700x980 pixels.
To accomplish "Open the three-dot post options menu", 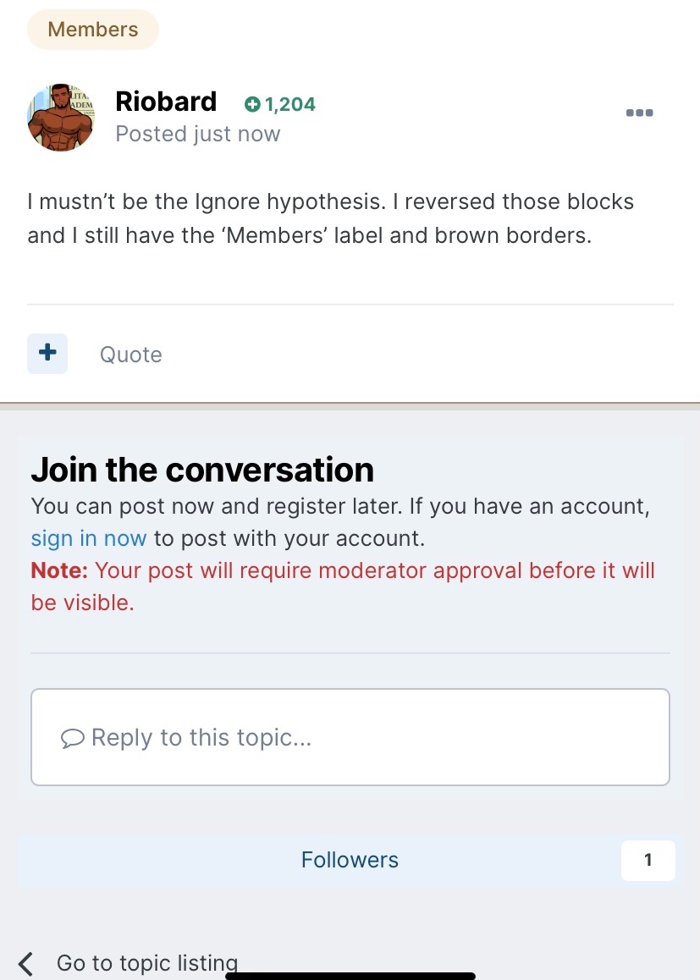I will (x=639, y=113).
